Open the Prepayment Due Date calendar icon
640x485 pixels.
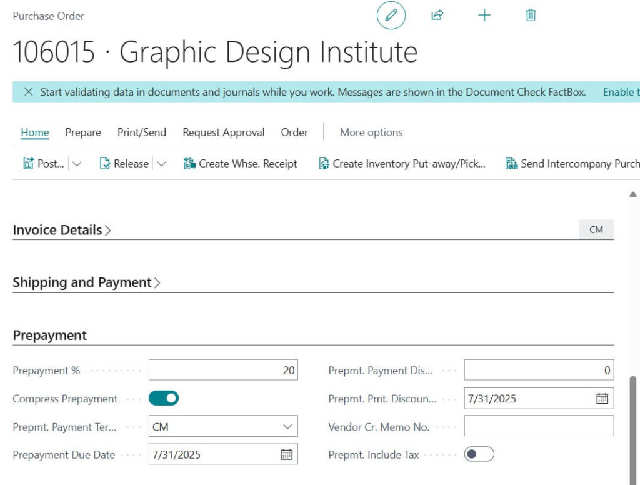pyautogui.click(x=287, y=454)
